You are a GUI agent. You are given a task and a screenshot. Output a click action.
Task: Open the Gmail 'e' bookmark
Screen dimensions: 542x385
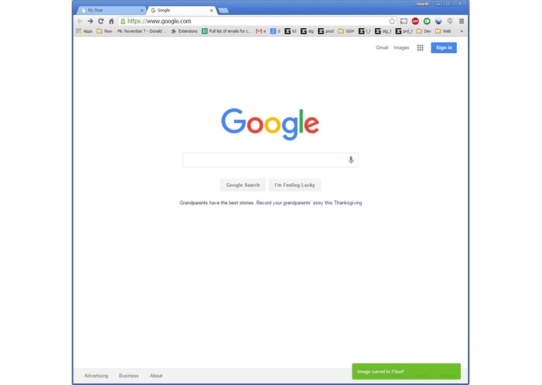[x=261, y=31]
